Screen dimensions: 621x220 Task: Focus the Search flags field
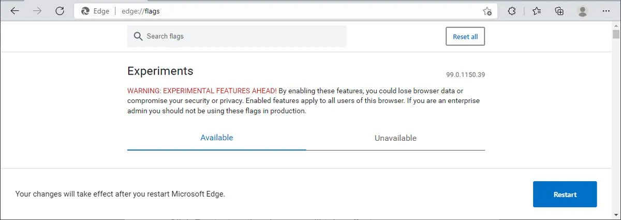tap(237, 36)
